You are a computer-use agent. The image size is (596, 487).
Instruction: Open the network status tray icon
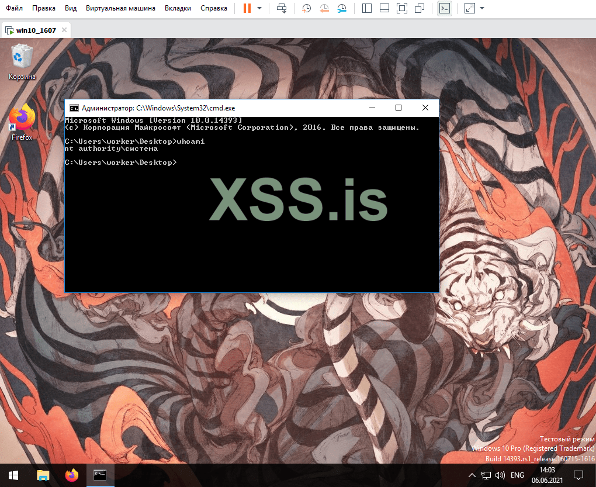[486, 475]
